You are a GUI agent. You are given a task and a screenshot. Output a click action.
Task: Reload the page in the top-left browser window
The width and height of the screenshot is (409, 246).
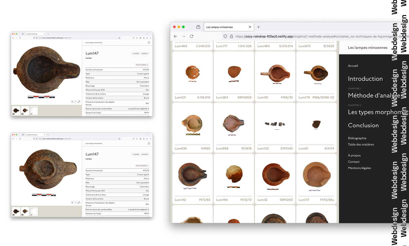click(20, 38)
